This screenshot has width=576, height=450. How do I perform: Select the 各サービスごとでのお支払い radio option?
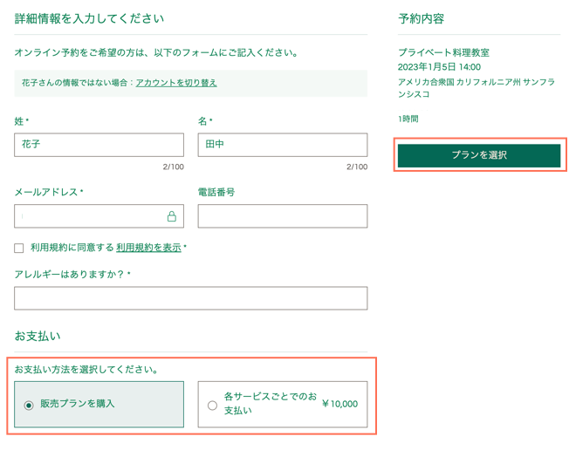point(212,406)
